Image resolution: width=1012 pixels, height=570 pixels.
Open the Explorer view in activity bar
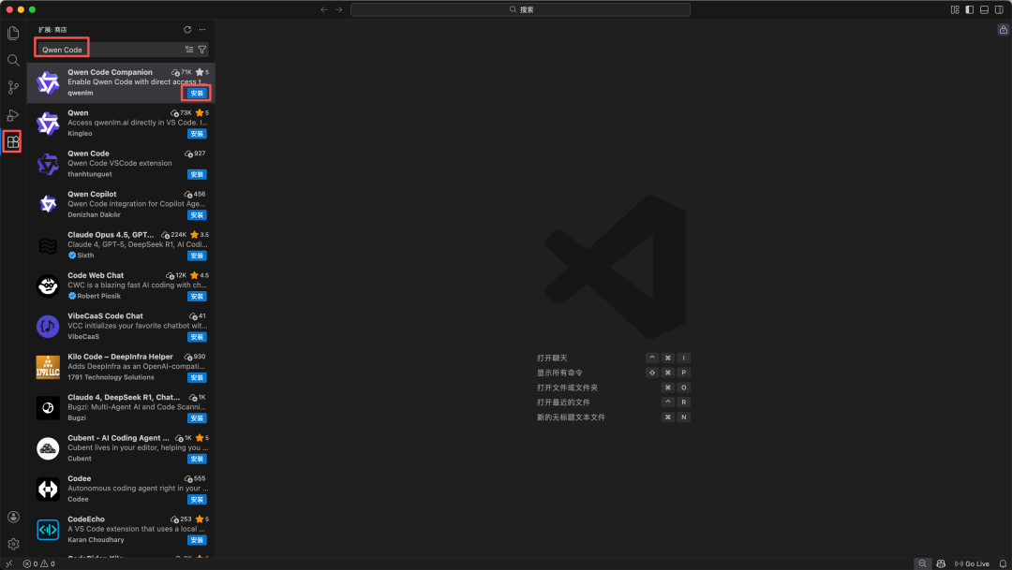(13, 34)
